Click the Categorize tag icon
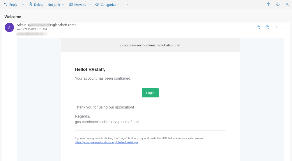This screenshot has height=161, width=292. 97,4
